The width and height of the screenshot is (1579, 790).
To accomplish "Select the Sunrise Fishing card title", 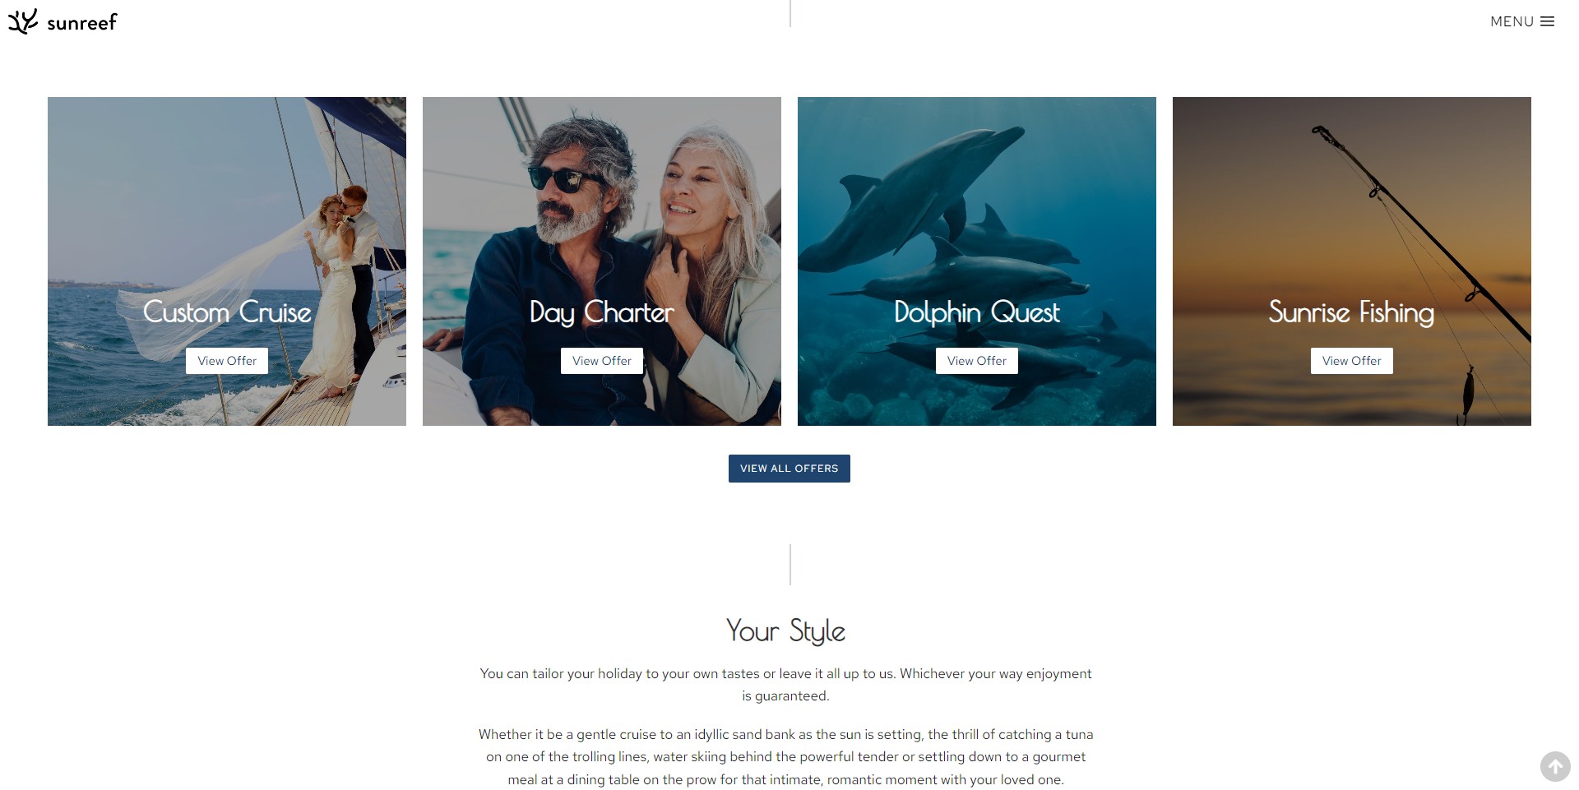I will tap(1352, 313).
